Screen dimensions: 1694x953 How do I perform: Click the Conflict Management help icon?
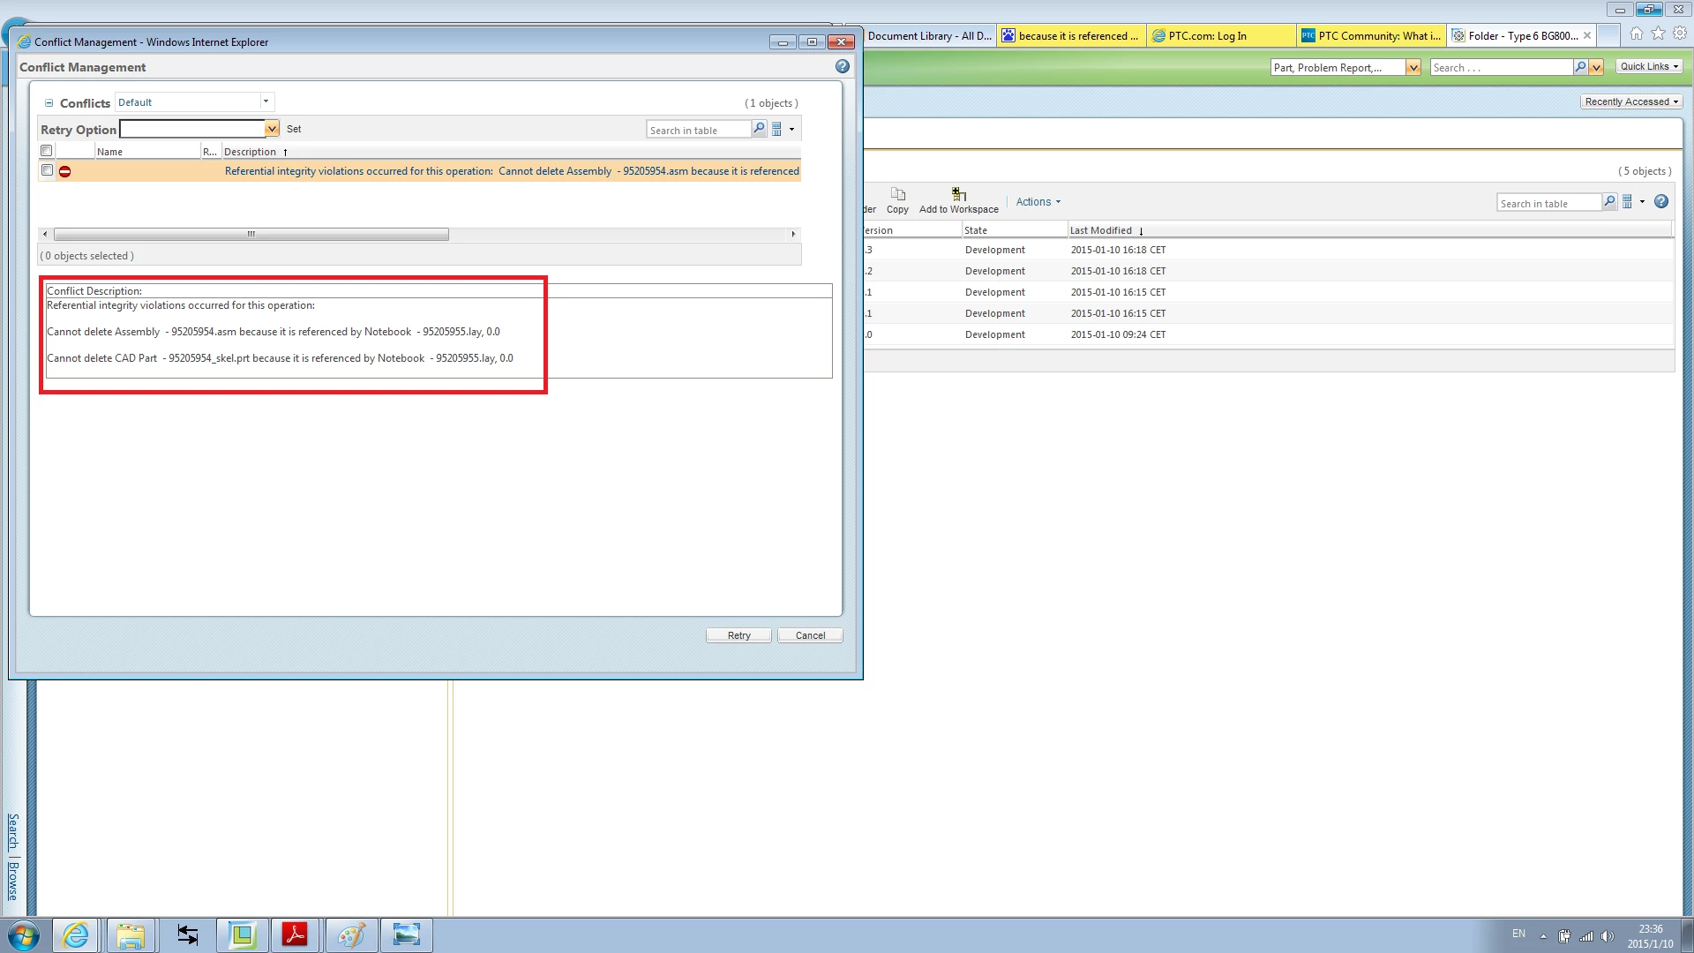(842, 67)
